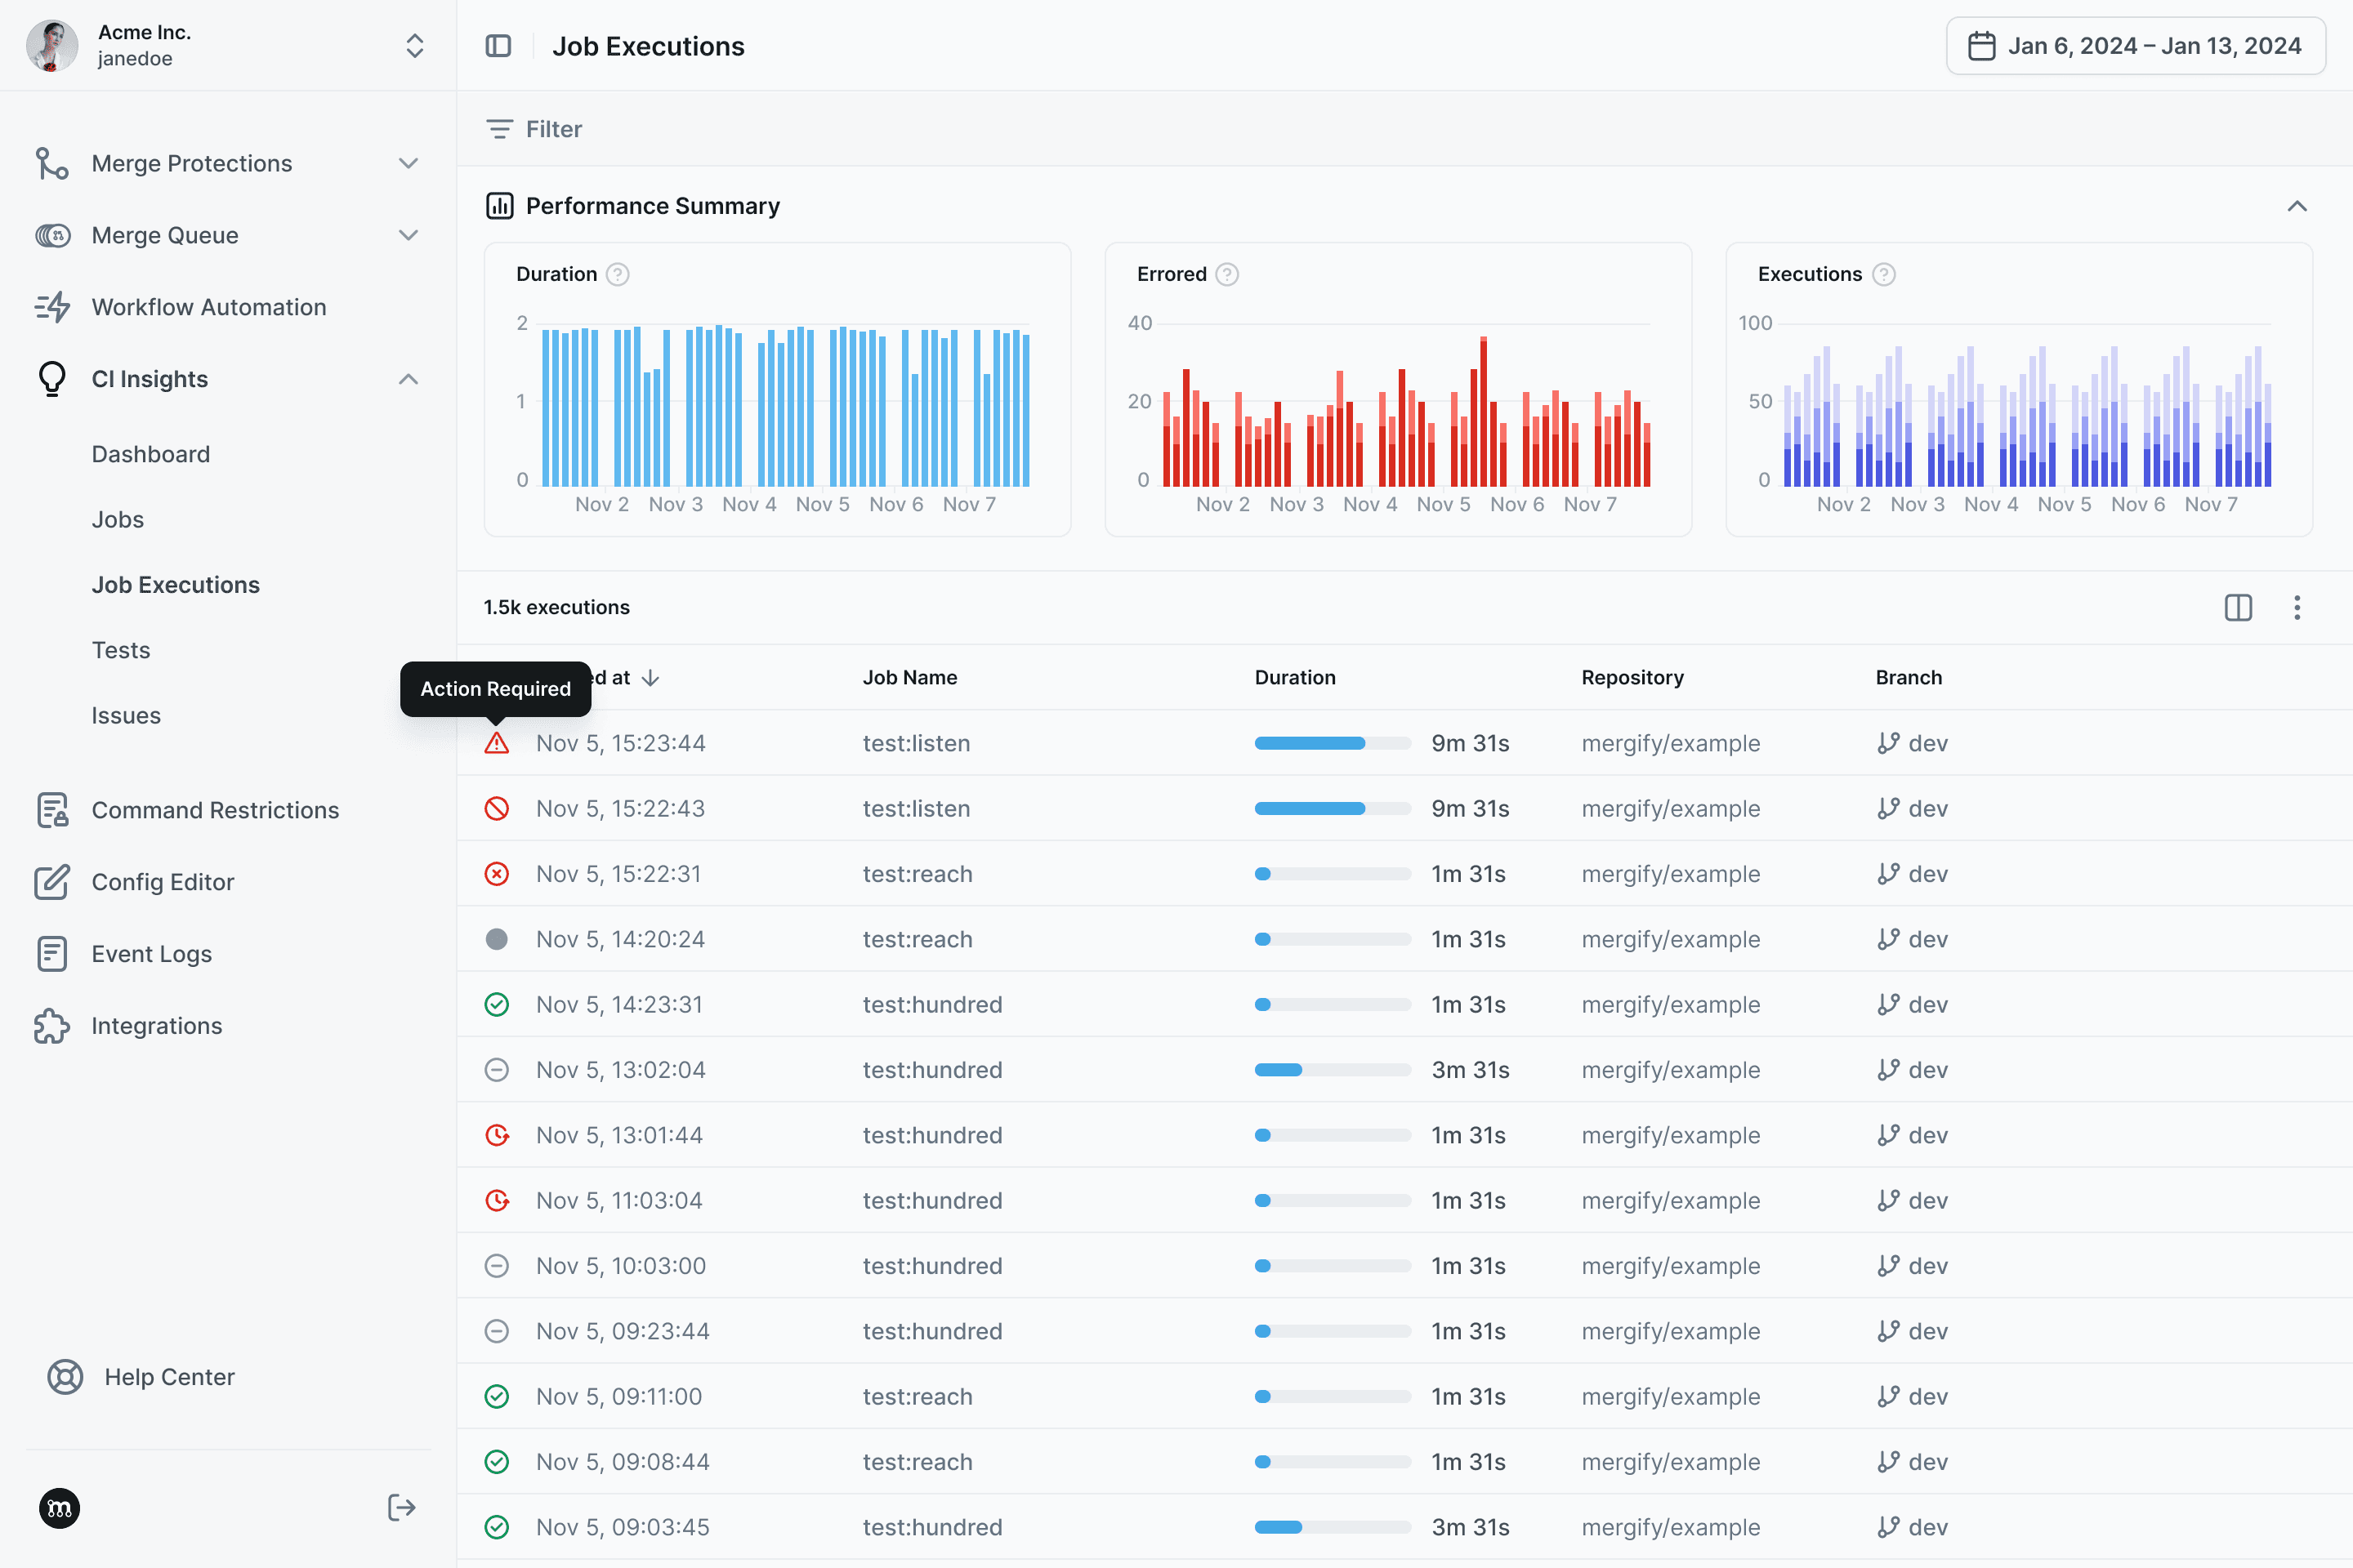Click the Action Required warning icon at 15:23:44
This screenshot has width=2353, height=1568.
click(498, 743)
